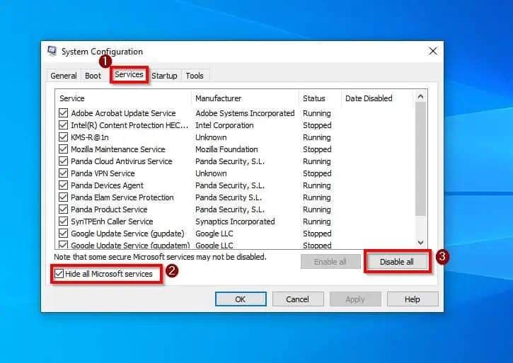This screenshot has height=363, width=513.
Task: Uncheck Google Update Service (gupdate) checkbox
Action: coord(63,234)
